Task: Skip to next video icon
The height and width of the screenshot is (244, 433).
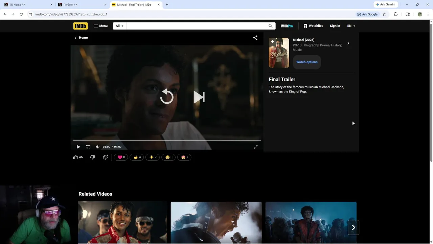Action: point(199,97)
